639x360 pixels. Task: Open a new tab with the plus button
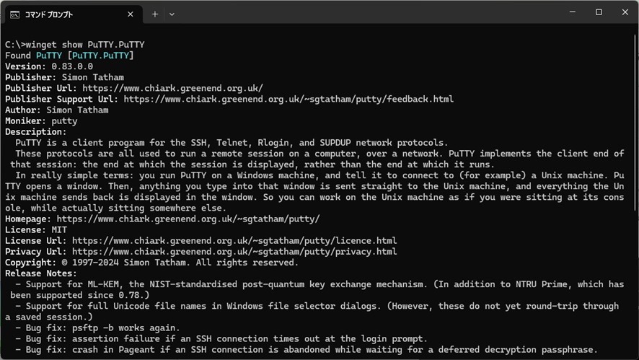click(155, 14)
